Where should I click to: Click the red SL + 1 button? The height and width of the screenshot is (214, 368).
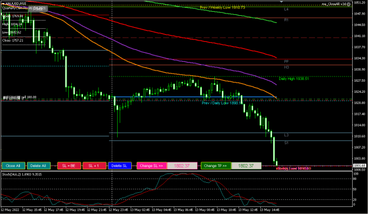pyautogui.click(x=94, y=166)
